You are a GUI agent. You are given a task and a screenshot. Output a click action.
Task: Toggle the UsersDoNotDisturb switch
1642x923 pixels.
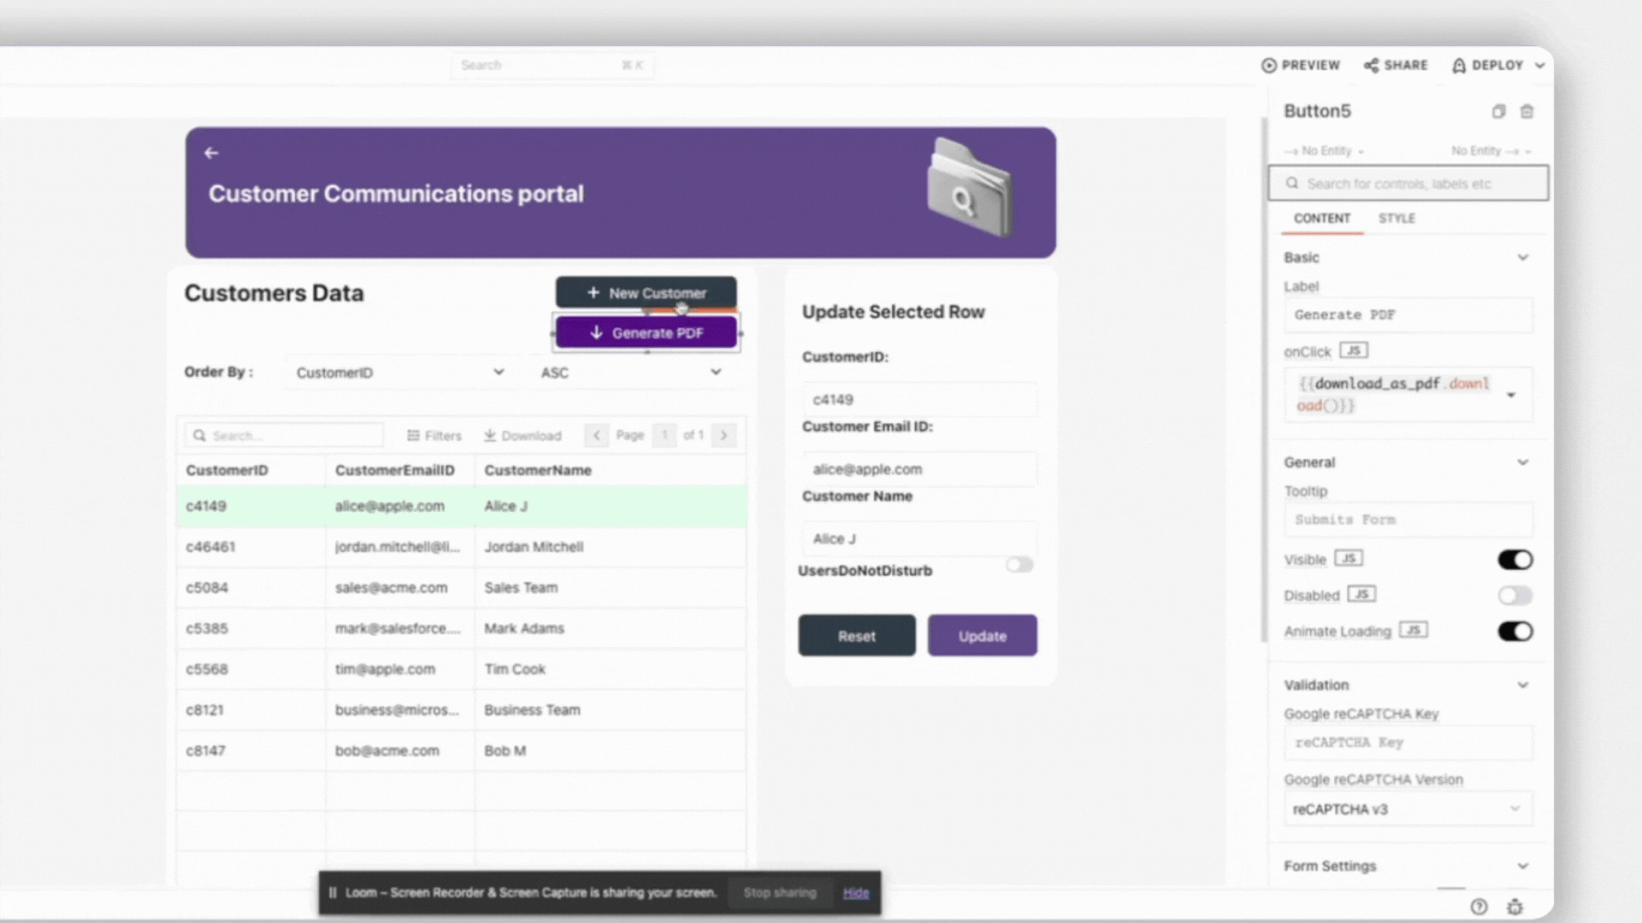(1019, 565)
